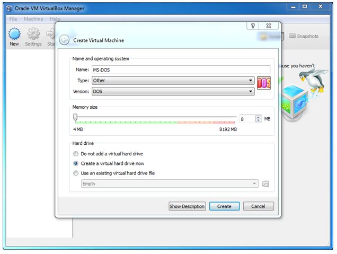337x254 pixels.
Task: Click the memory size slider handle
Action: pos(75,117)
